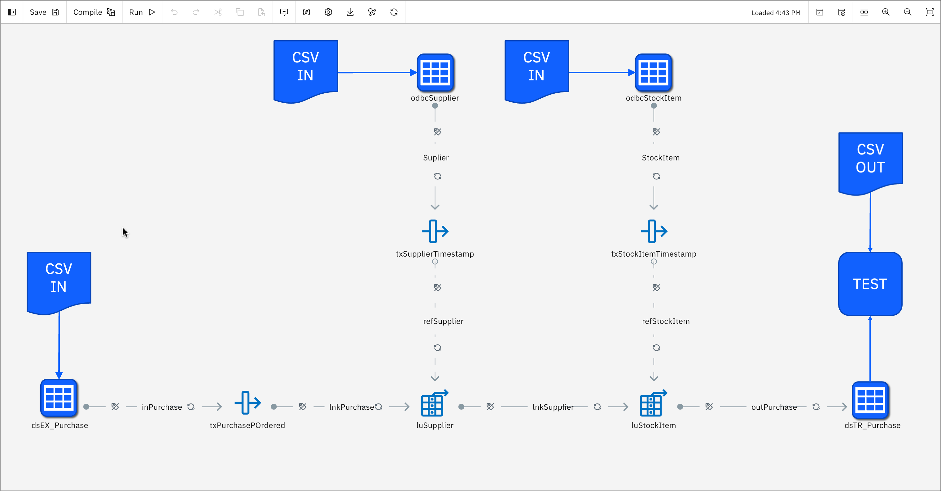Open the parameters {#} icon
This screenshot has height=491, width=941.
(x=306, y=12)
